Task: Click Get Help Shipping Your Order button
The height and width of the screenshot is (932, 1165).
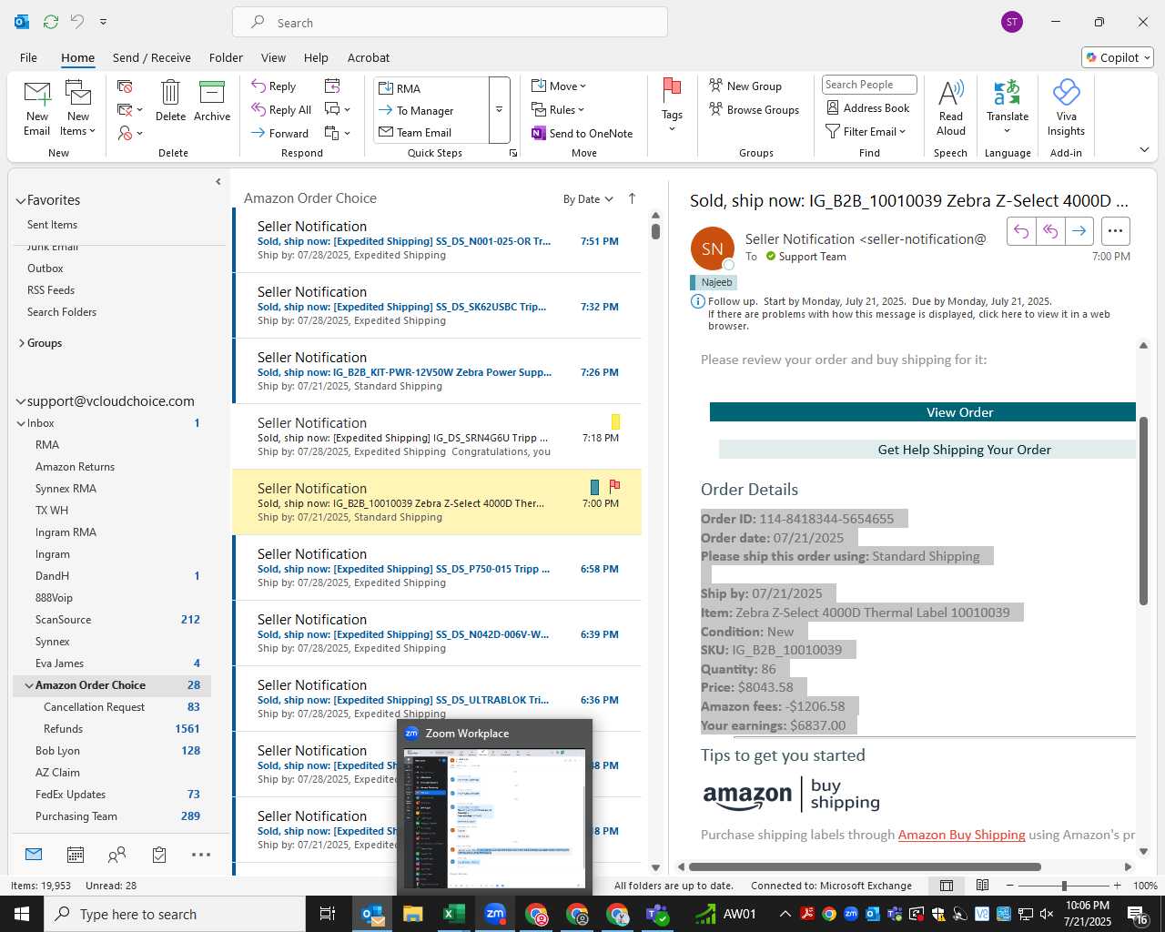Action: tap(927, 450)
